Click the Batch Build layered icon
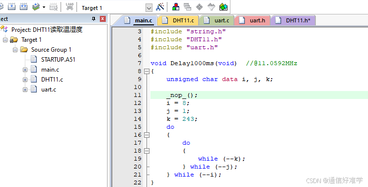 36,6
